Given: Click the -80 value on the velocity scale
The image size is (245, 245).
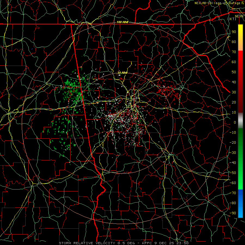Looking at the screenshot, I should (233, 203).
